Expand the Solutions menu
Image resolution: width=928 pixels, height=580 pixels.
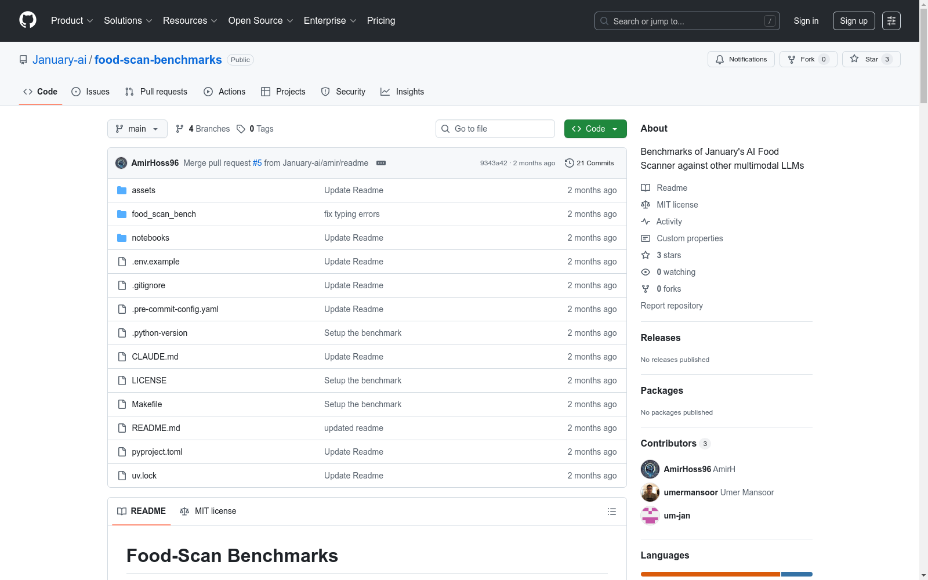tap(128, 21)
